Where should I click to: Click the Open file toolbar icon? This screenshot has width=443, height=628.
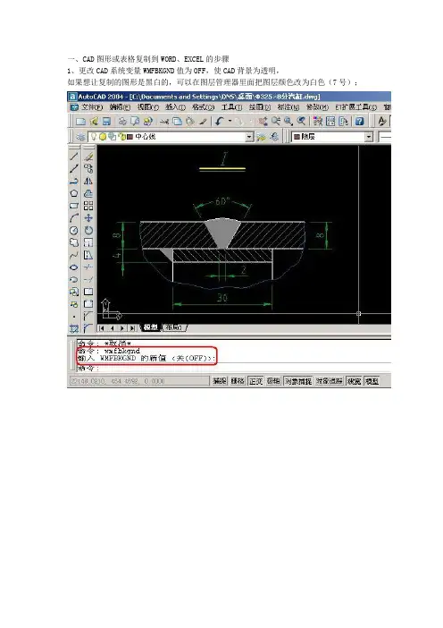(x=94, y=122)
